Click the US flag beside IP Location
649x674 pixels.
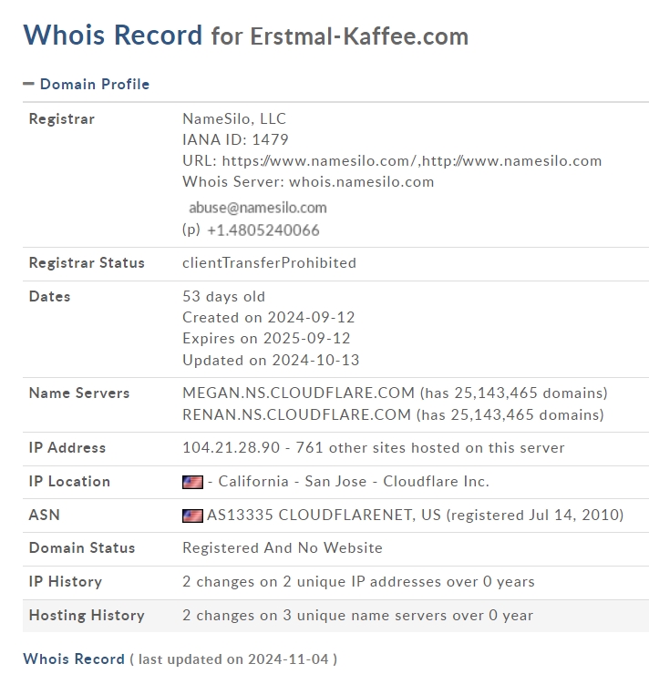click(192, 482)
